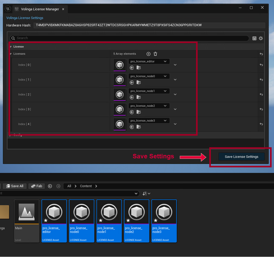The height and width of the screenshot is (257, 274).
Task: Navigate back in Content Browser history
Action: tap(50, 186)
